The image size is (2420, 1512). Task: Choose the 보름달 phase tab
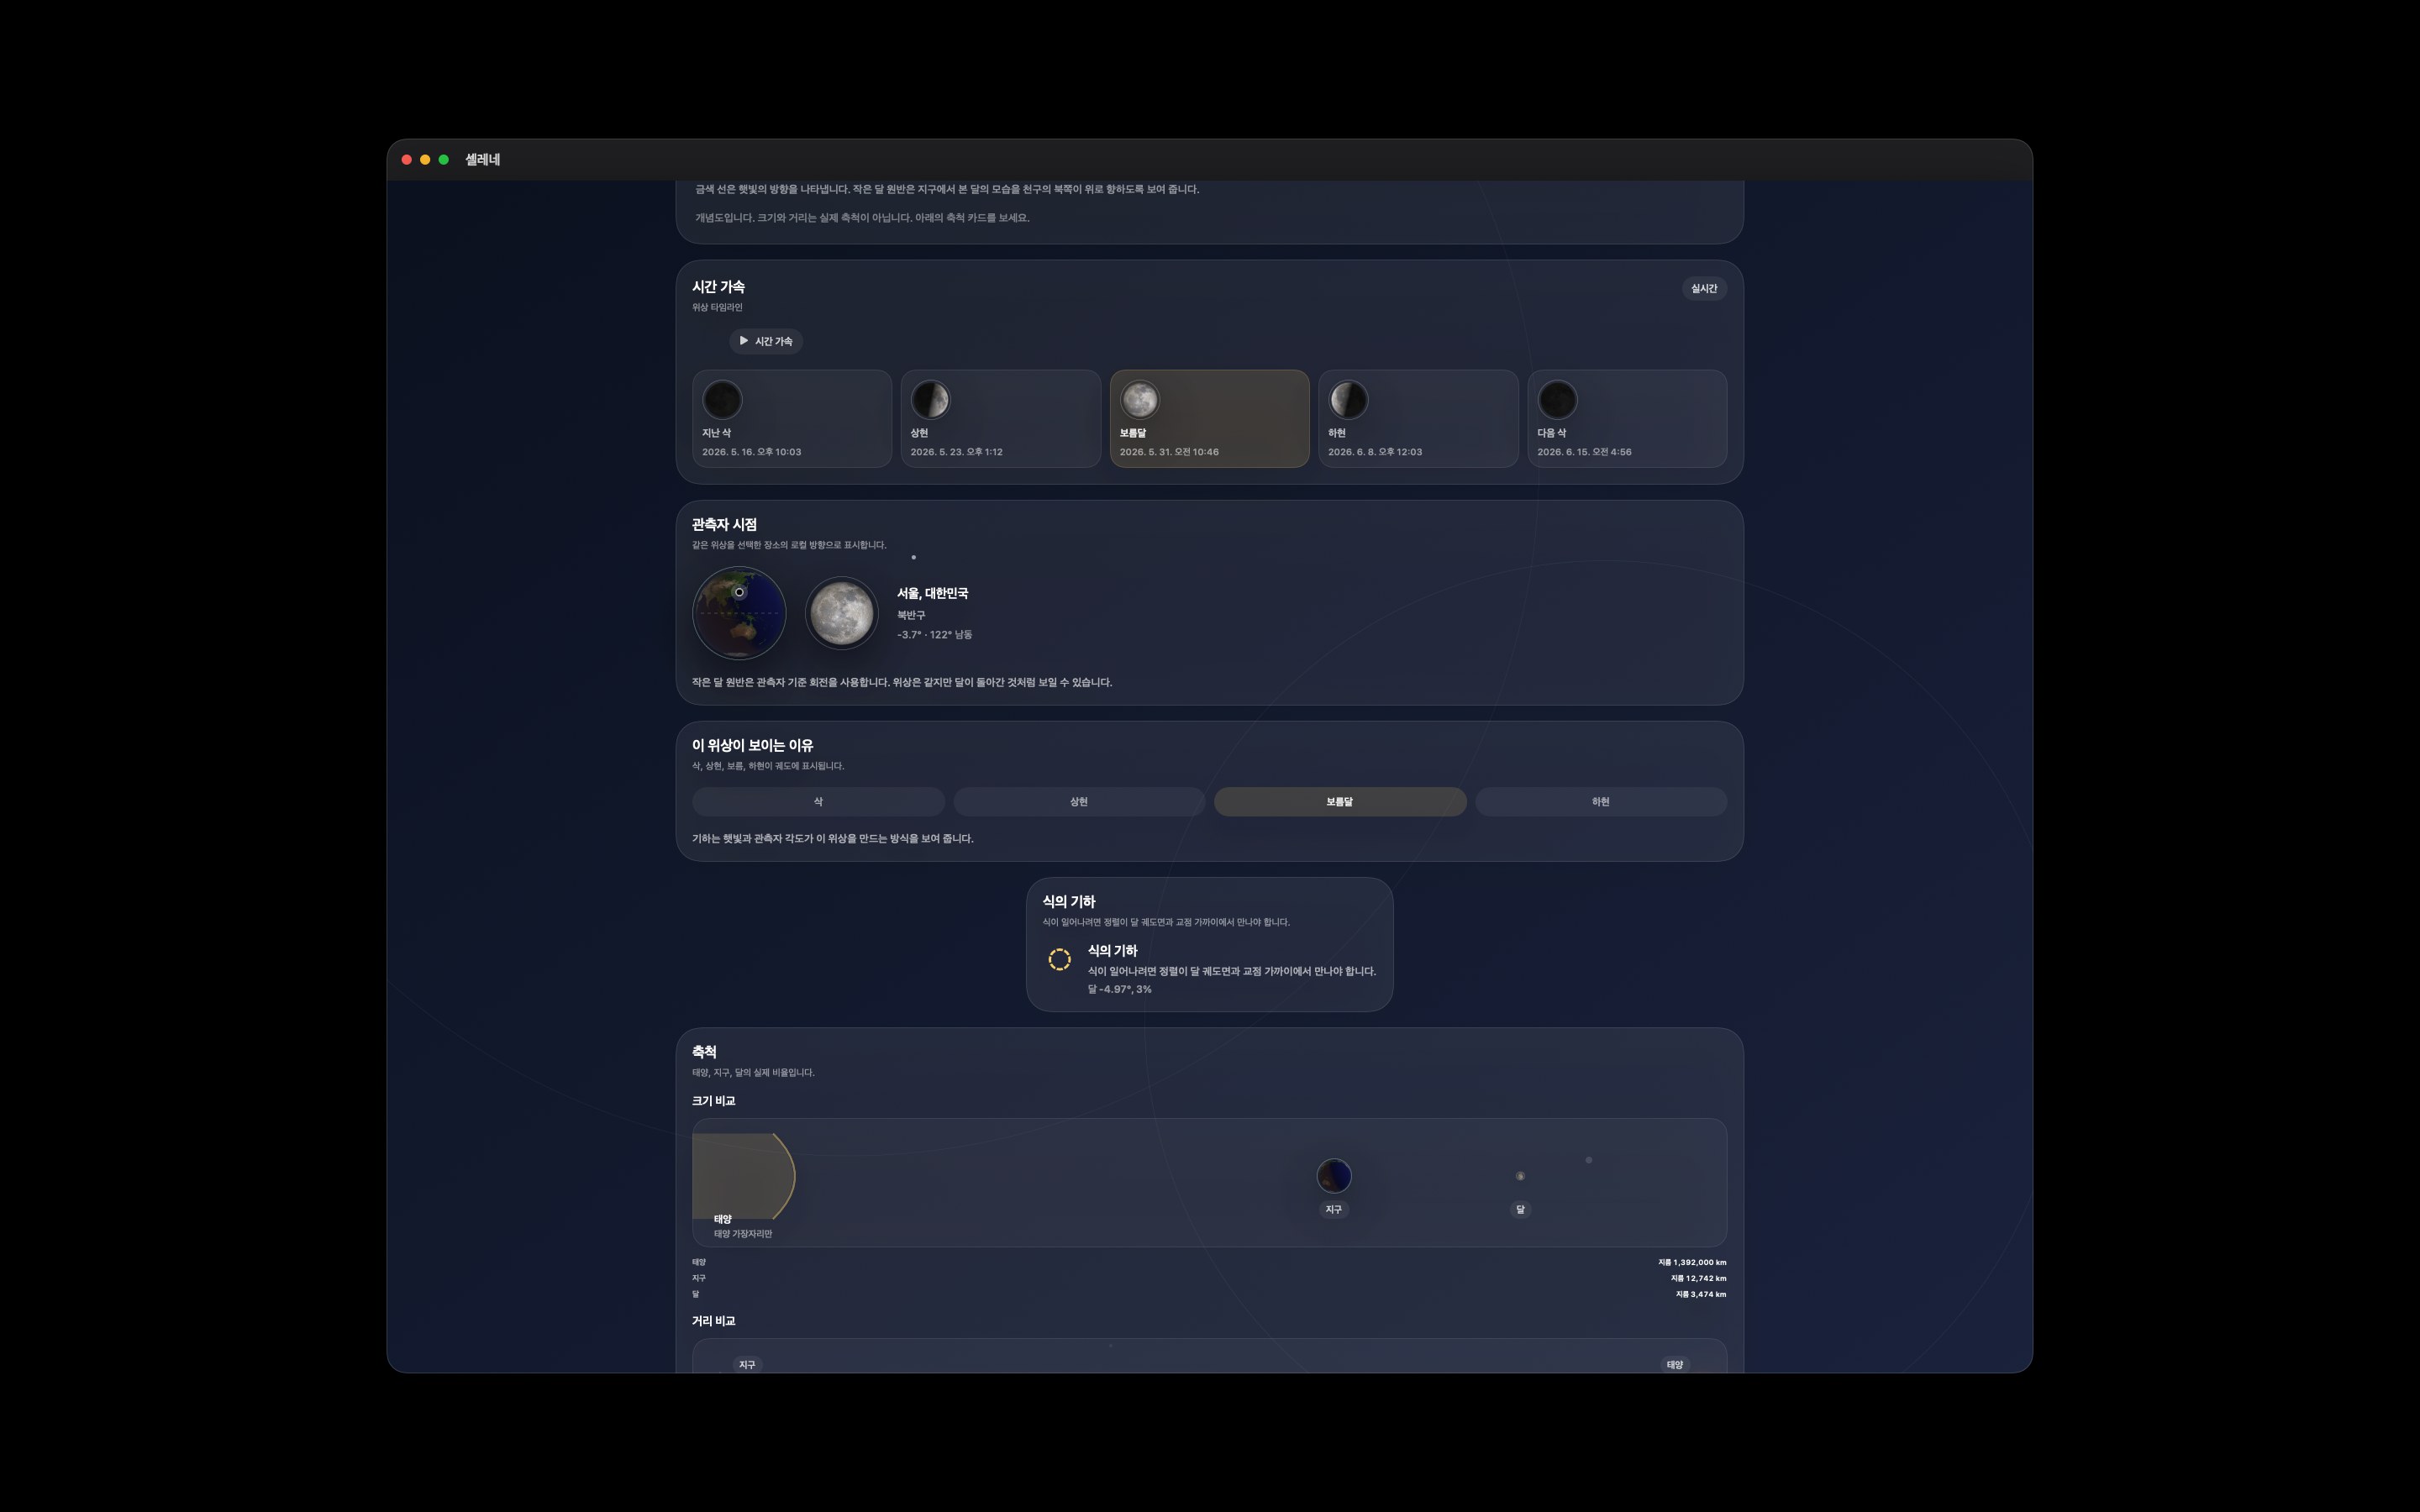coord(1340,802)
